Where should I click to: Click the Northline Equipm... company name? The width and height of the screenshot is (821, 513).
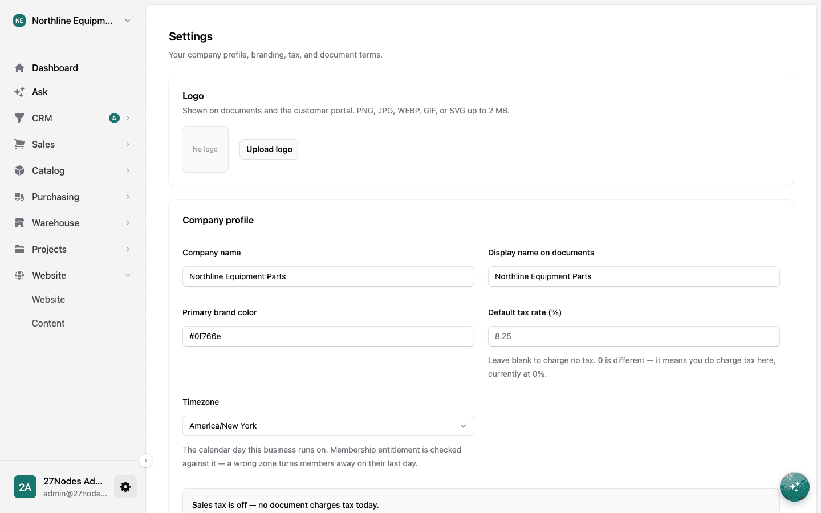tap(72, 21)
